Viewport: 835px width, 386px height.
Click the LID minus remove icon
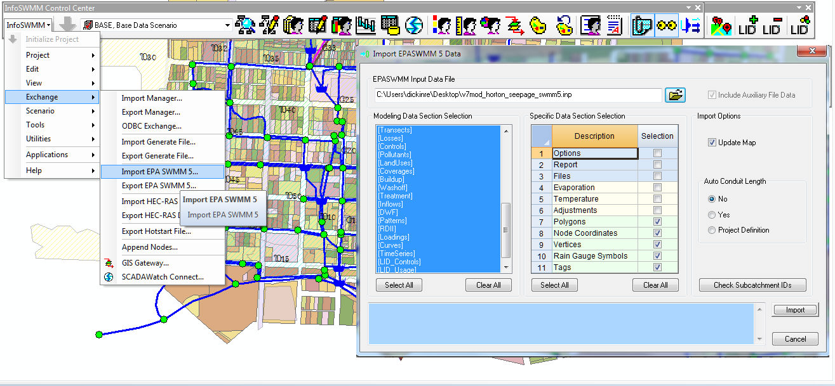click(x=772, y=25)
